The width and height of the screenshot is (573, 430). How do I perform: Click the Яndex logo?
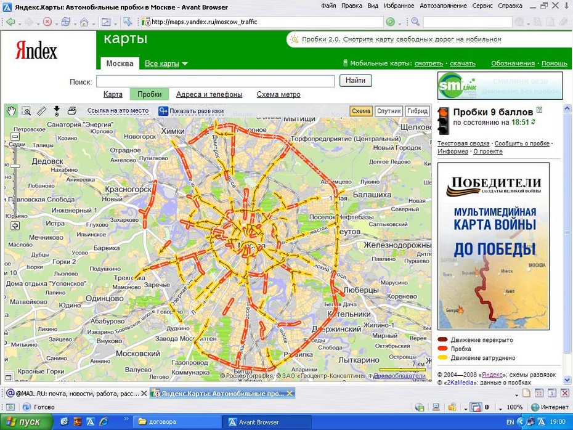(x=36, y=50)
